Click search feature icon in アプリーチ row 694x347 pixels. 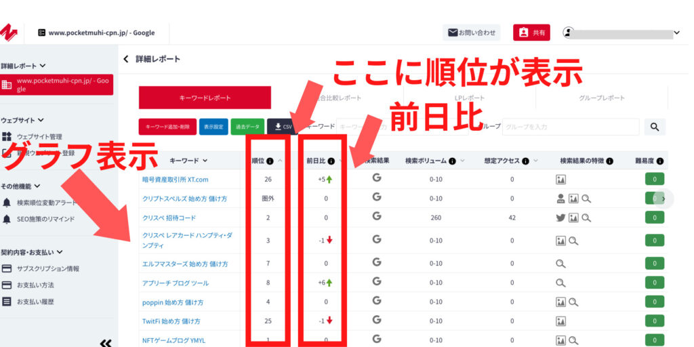[560, 283]
